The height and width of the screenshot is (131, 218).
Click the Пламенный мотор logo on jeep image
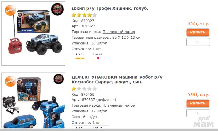click(57, 9)
